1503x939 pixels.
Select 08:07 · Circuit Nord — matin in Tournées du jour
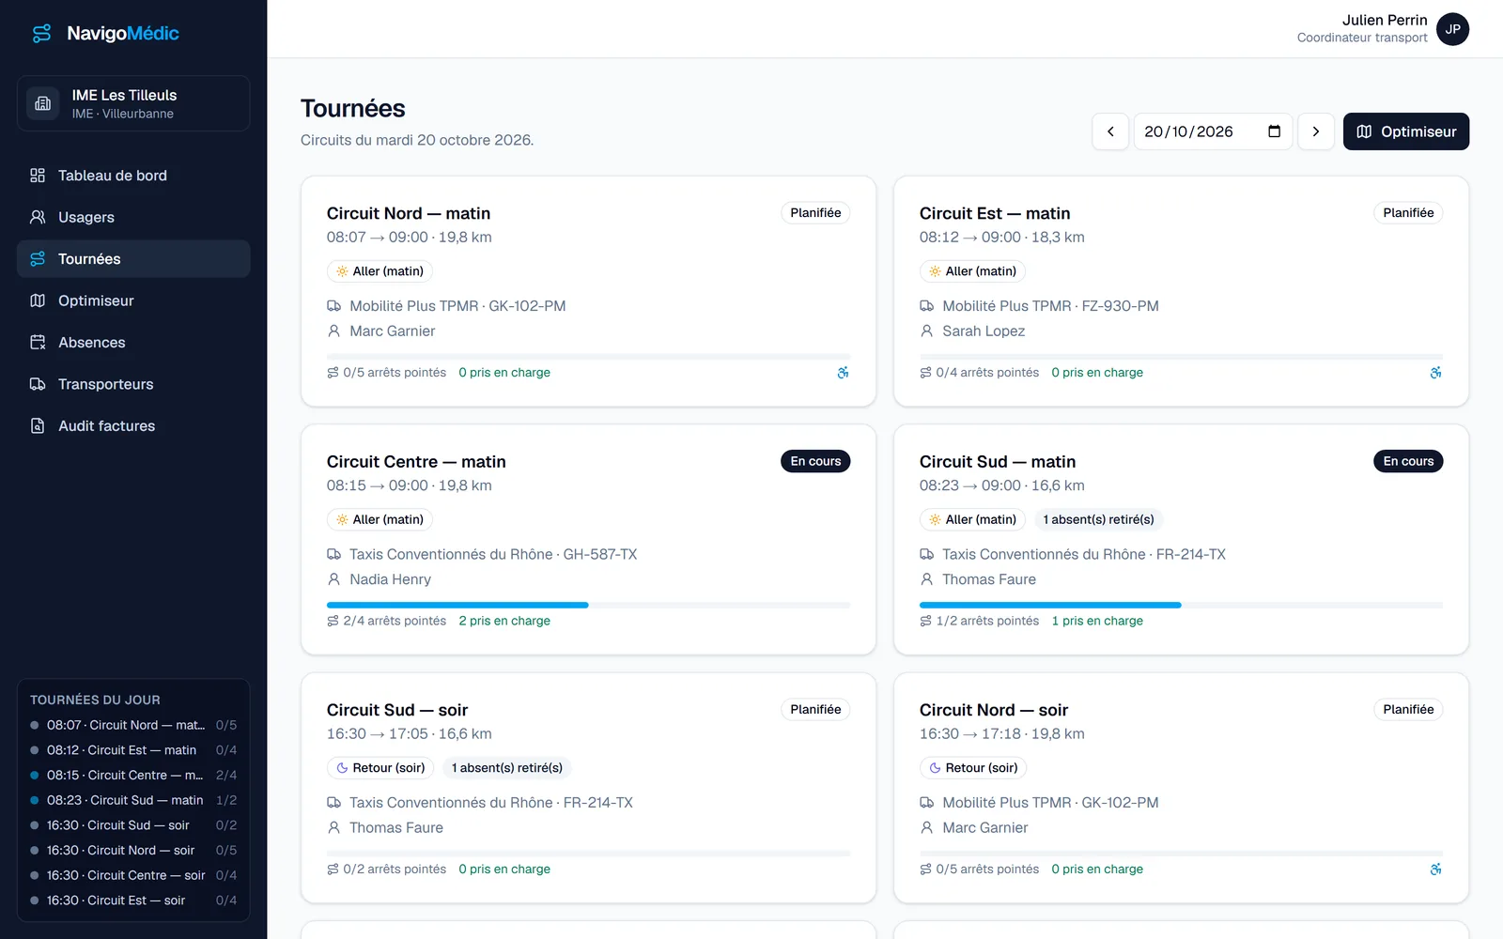click(133, 725)
